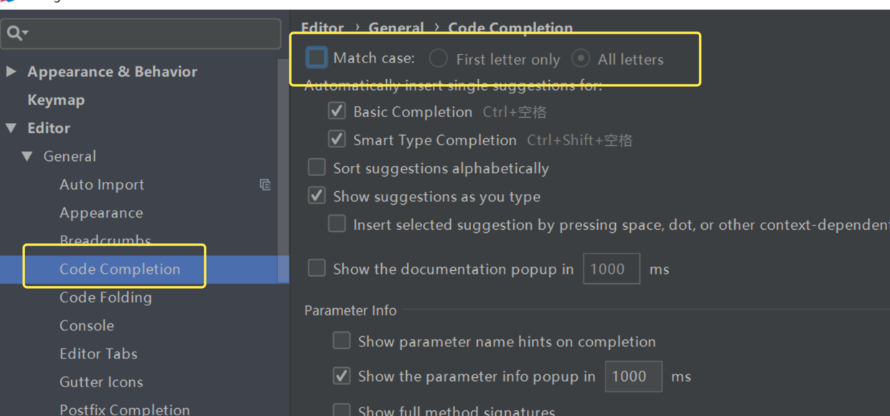The height and width of the screenshot is (416, 890).
Task: Click the Editor breadcrumb at top
Action: (x=322, y=27)
